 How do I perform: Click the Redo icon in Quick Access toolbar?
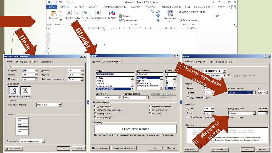68,2
